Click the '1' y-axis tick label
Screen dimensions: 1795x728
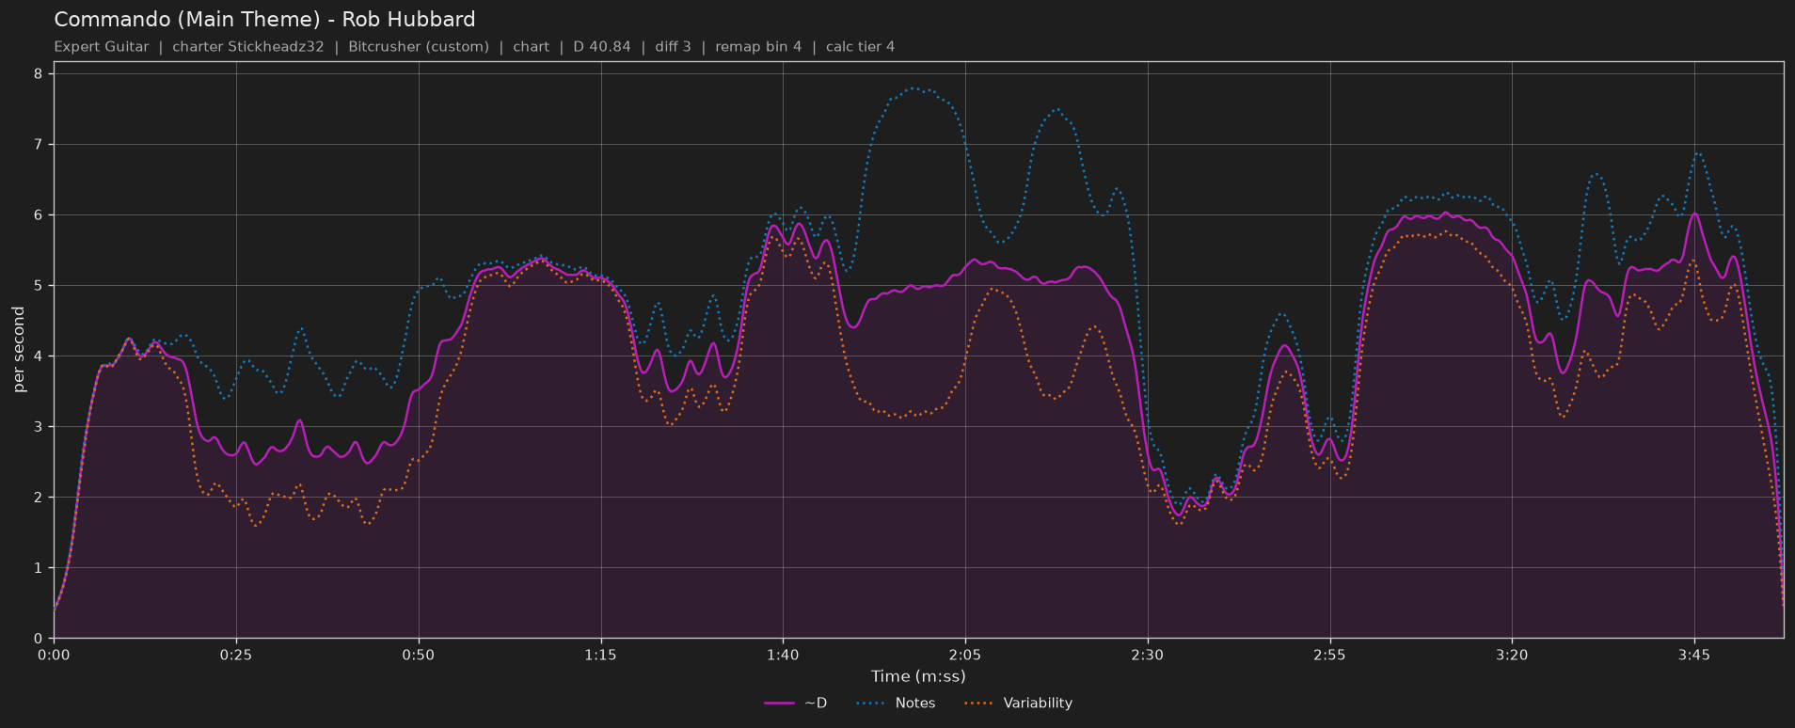pos(39,568)
